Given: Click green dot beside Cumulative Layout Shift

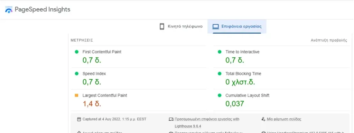Looking at the screenshot, I should tap(220, 95).
